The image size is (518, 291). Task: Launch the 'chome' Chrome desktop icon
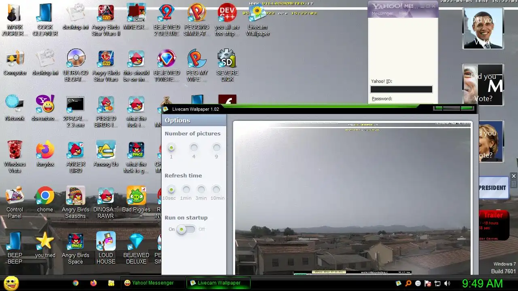point(45,199)
